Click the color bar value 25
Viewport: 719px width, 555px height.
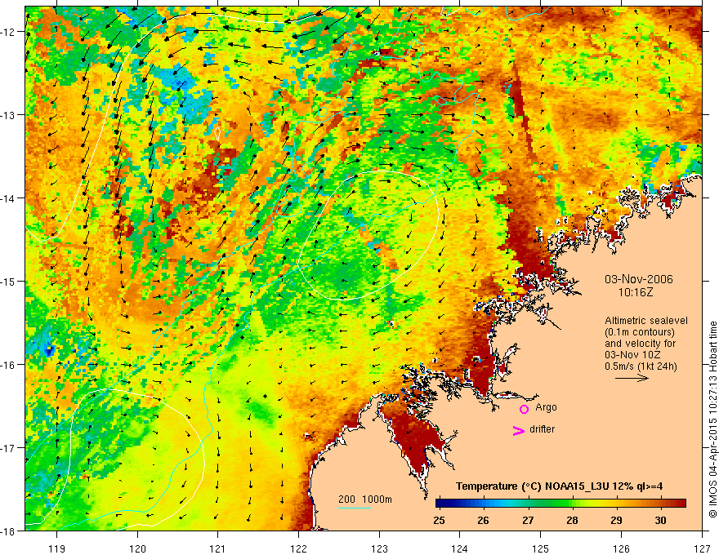tap(439, 521)
